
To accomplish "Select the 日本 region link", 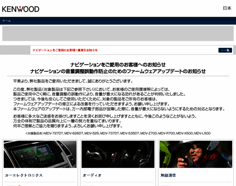I will [x=227, y=8].
